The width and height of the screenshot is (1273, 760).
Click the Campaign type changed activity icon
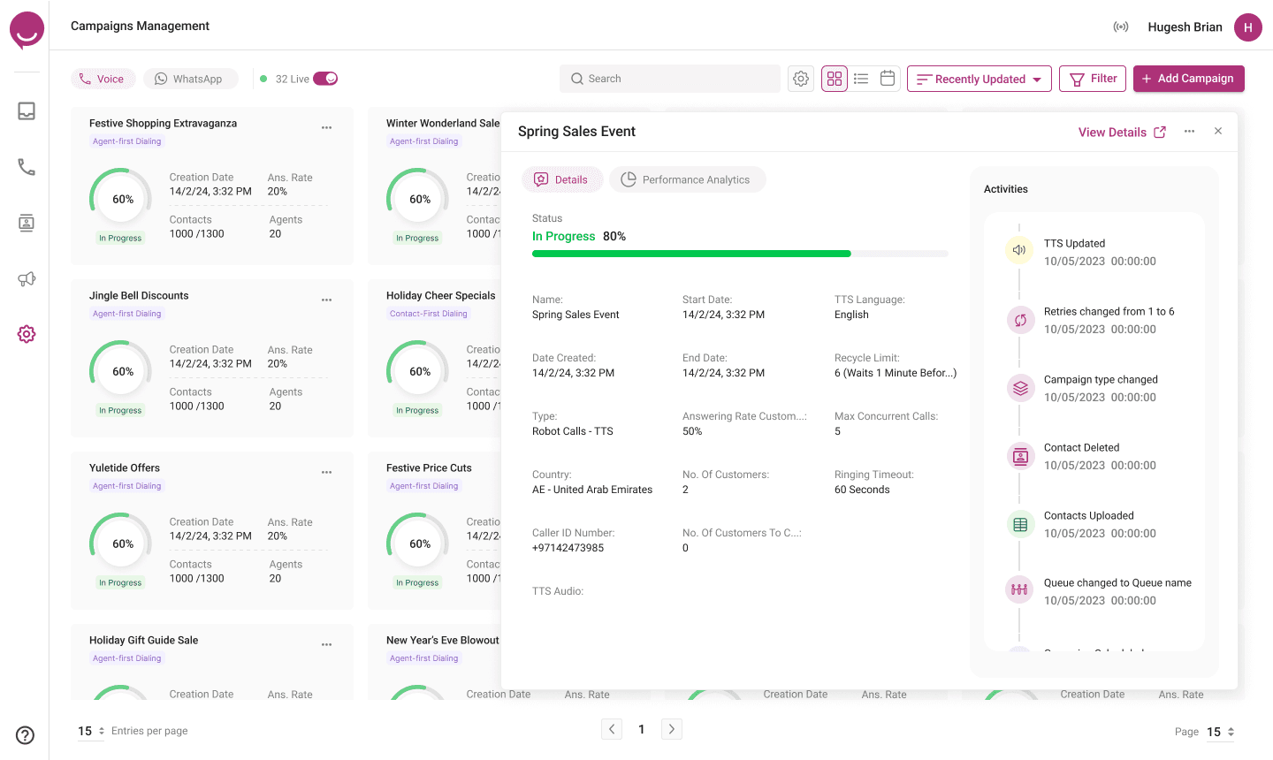point(1020,388)
